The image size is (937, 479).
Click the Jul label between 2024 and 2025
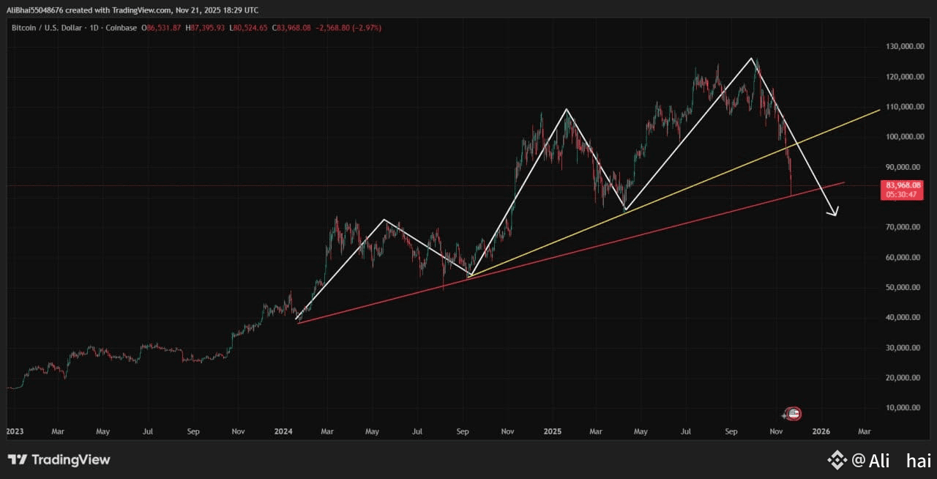point(417,431)
